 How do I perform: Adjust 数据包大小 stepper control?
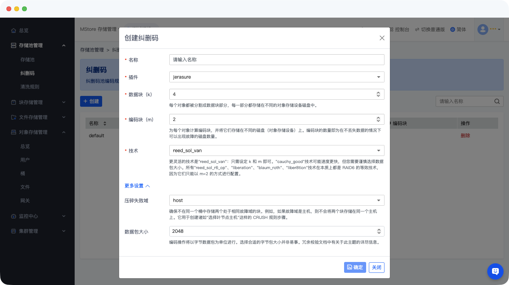click(x=379, y=231)
